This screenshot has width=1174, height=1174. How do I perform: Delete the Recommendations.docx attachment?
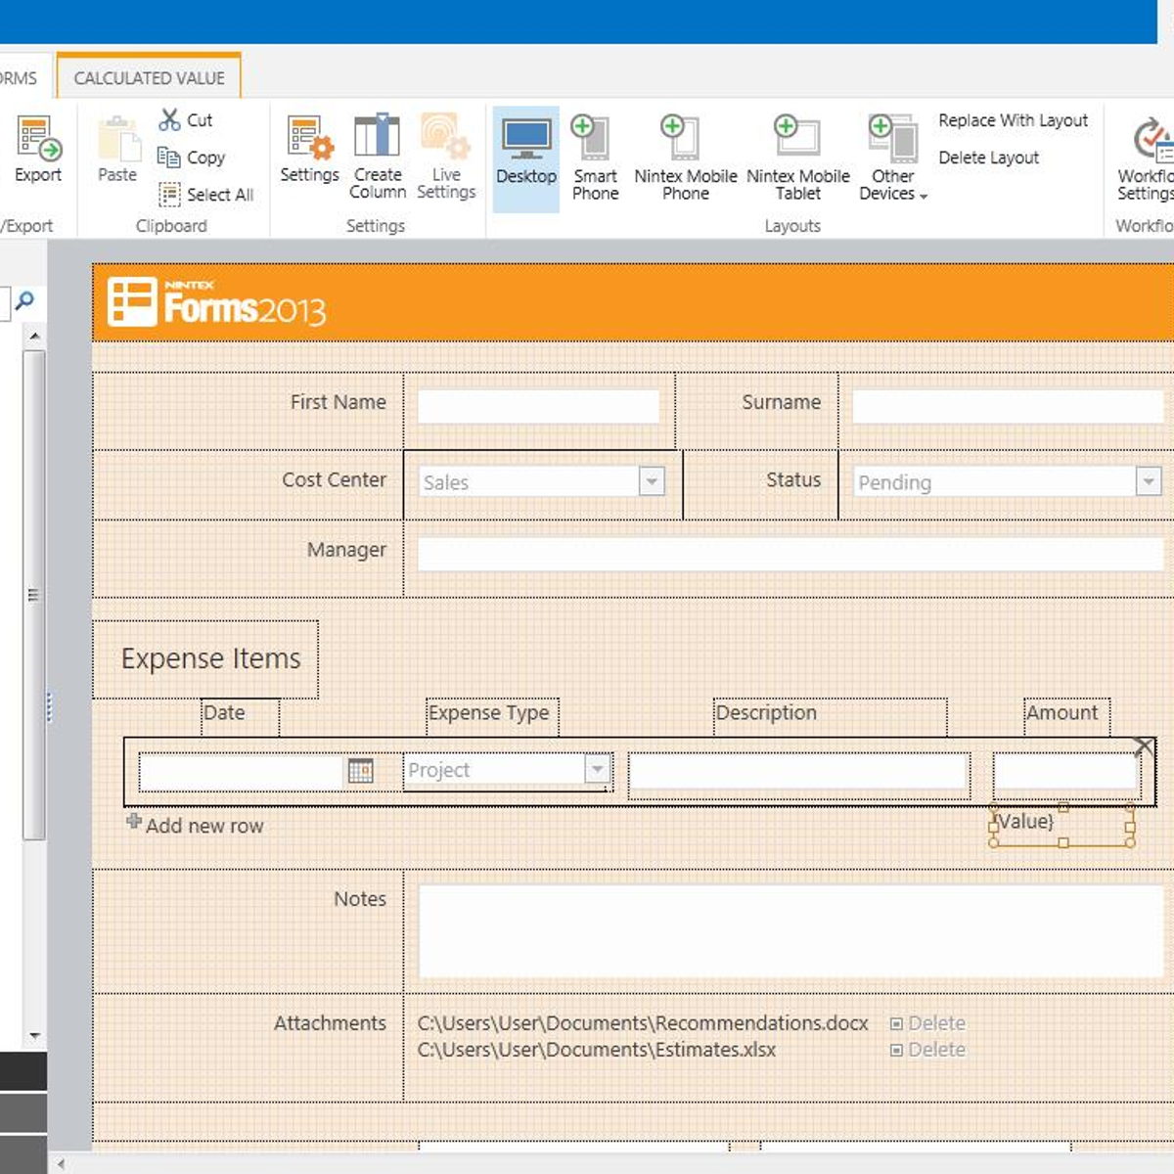(927, 1022)
